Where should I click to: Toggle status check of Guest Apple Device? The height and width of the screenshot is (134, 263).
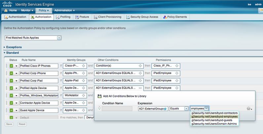(12, 110)
